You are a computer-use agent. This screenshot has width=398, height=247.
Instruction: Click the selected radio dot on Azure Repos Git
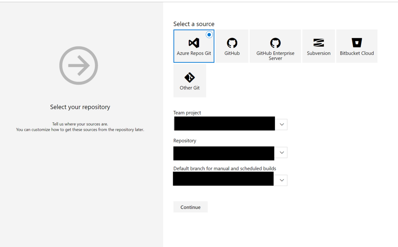pyautogui.click(x=209, y=34)
